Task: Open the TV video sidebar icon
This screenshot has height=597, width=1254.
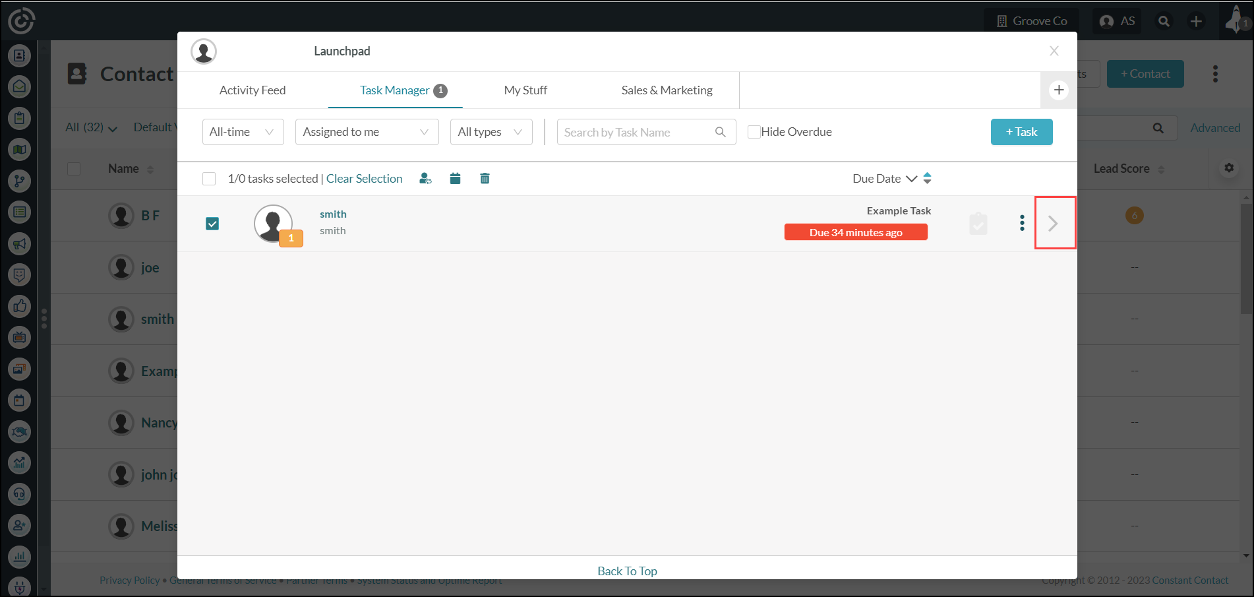Action: 20,337
